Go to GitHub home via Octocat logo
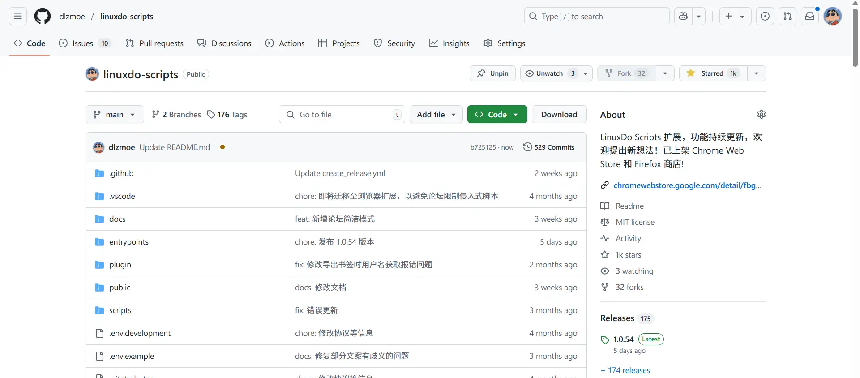 [43, 17]
